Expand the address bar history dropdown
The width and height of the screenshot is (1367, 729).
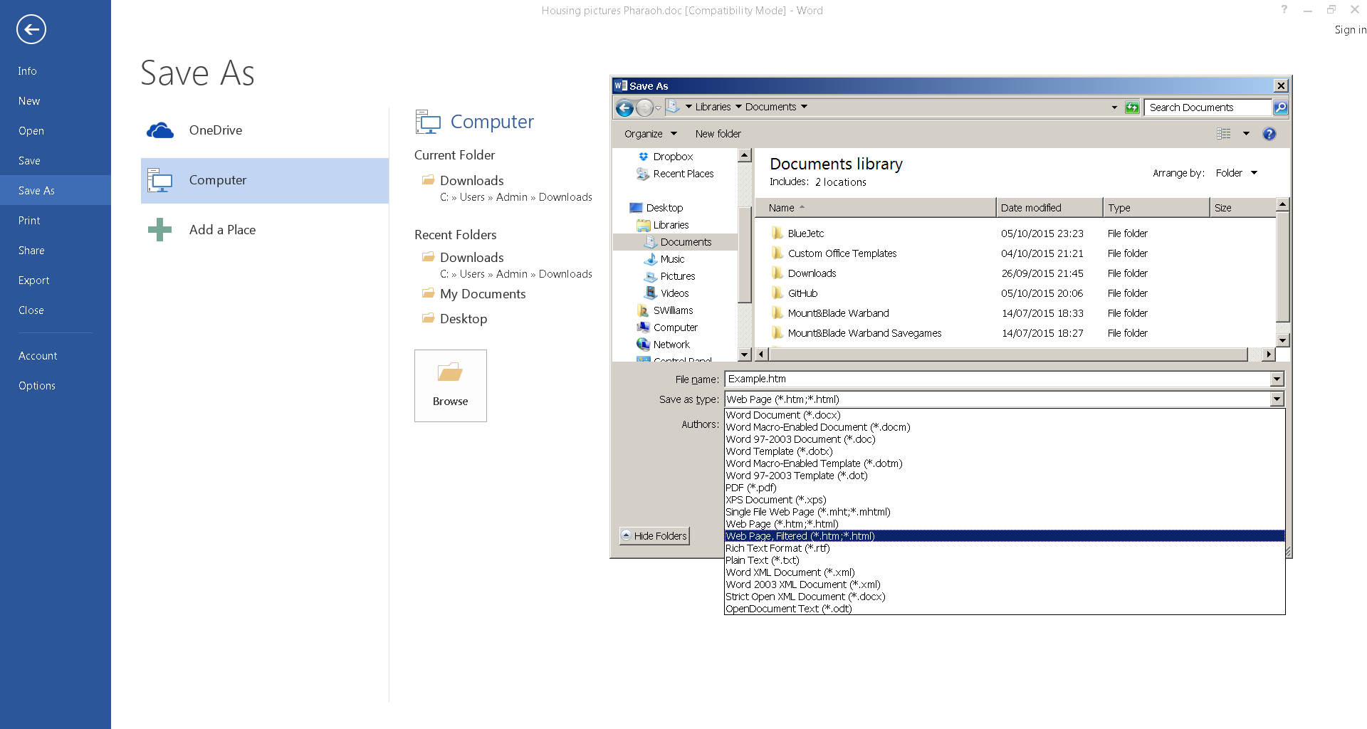pos(1114,107)
